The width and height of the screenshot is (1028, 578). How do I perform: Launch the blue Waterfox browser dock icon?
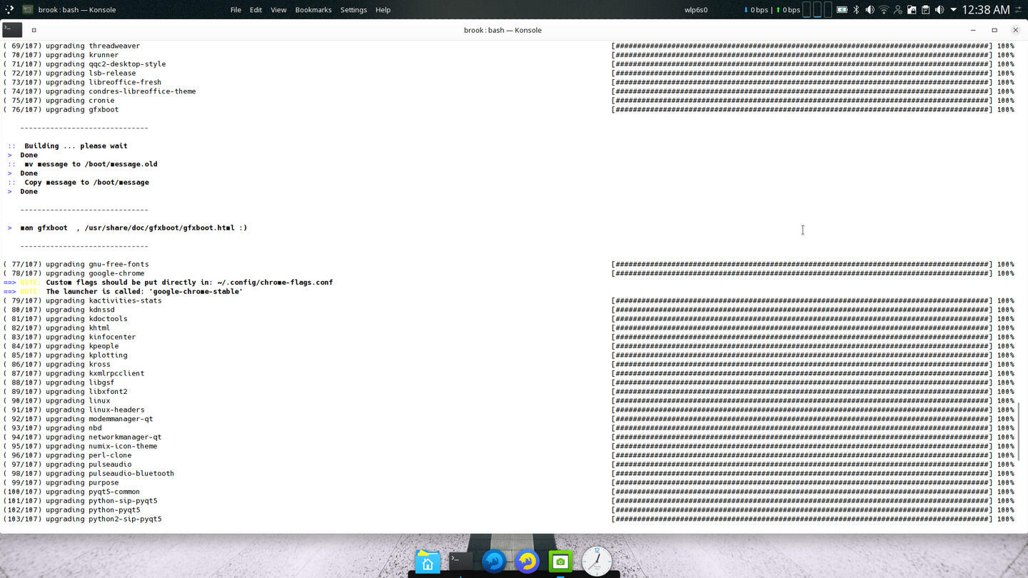pyautogui.click(x=494, y=562)
